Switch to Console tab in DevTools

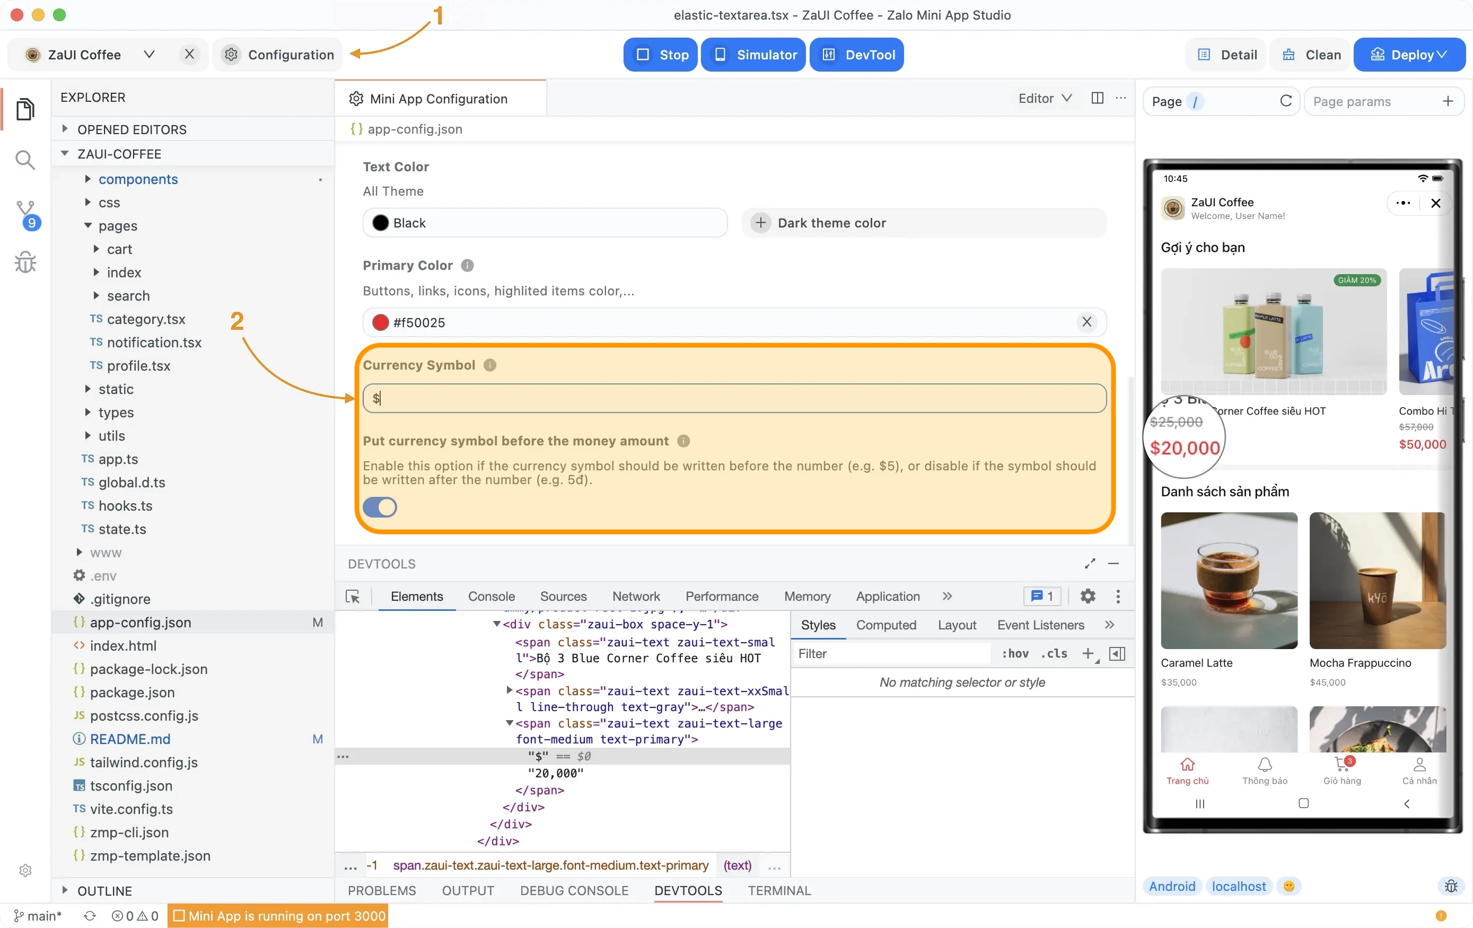pos(490,597)
